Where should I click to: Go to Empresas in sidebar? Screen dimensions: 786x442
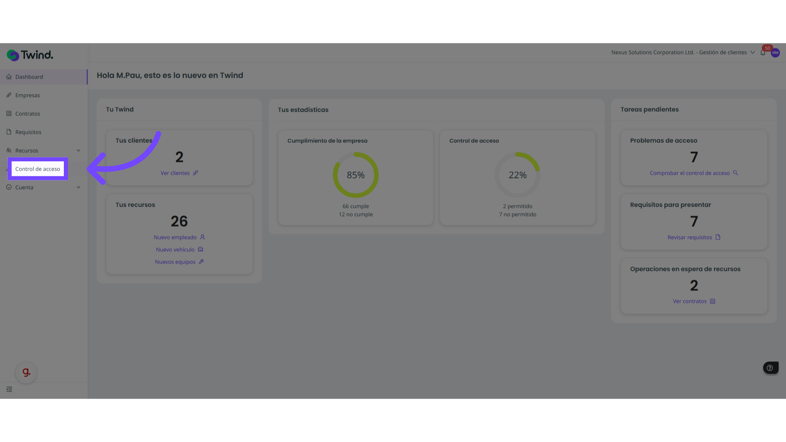27,95
